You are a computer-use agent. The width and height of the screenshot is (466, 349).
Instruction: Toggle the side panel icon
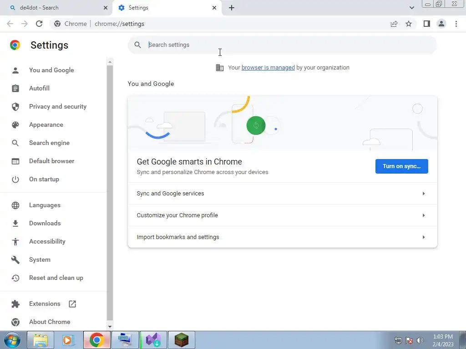[x=427, y=24]
